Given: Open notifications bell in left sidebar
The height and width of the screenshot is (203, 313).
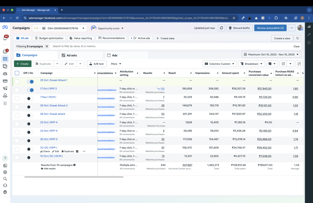Looking at the screenshot, I should [x=5, y=38].
